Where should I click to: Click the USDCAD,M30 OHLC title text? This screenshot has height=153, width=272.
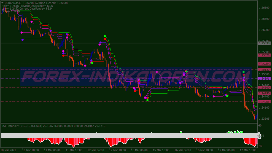coord(36,3)
